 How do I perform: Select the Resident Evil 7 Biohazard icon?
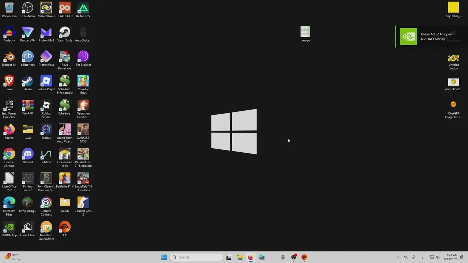pos(83,158)
